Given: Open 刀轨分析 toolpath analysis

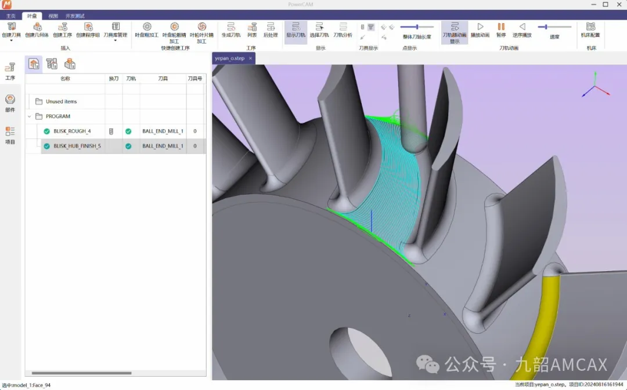Looking at the screenshot, I should (343, 27).
